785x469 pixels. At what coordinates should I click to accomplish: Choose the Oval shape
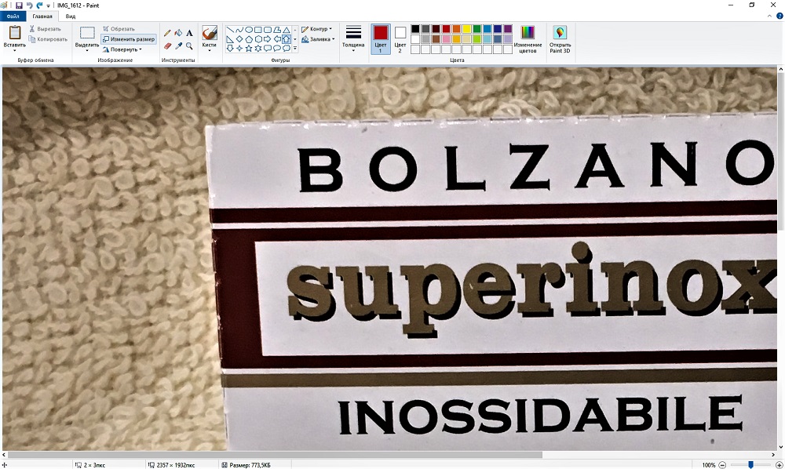click(x=249, y=30)
